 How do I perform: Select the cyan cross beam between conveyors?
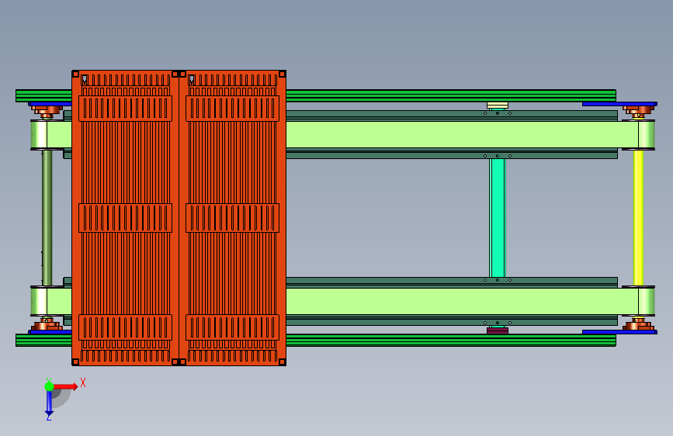[x=498, y=218]
